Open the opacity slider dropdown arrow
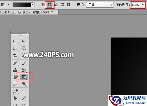This screenshot has height=106, width=147. (143, 5)
